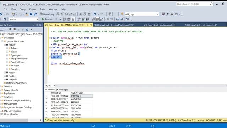Switch to SQLQuery7.sql tab
The image size is (227, 128).
pyautogui.click(x=113, y=25)
